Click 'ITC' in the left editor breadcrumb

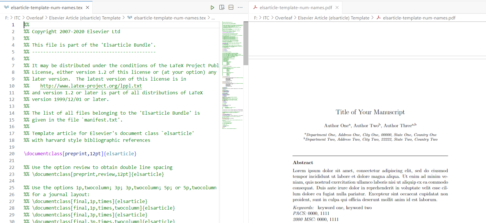pyautogui.click(x=17, y=18)
